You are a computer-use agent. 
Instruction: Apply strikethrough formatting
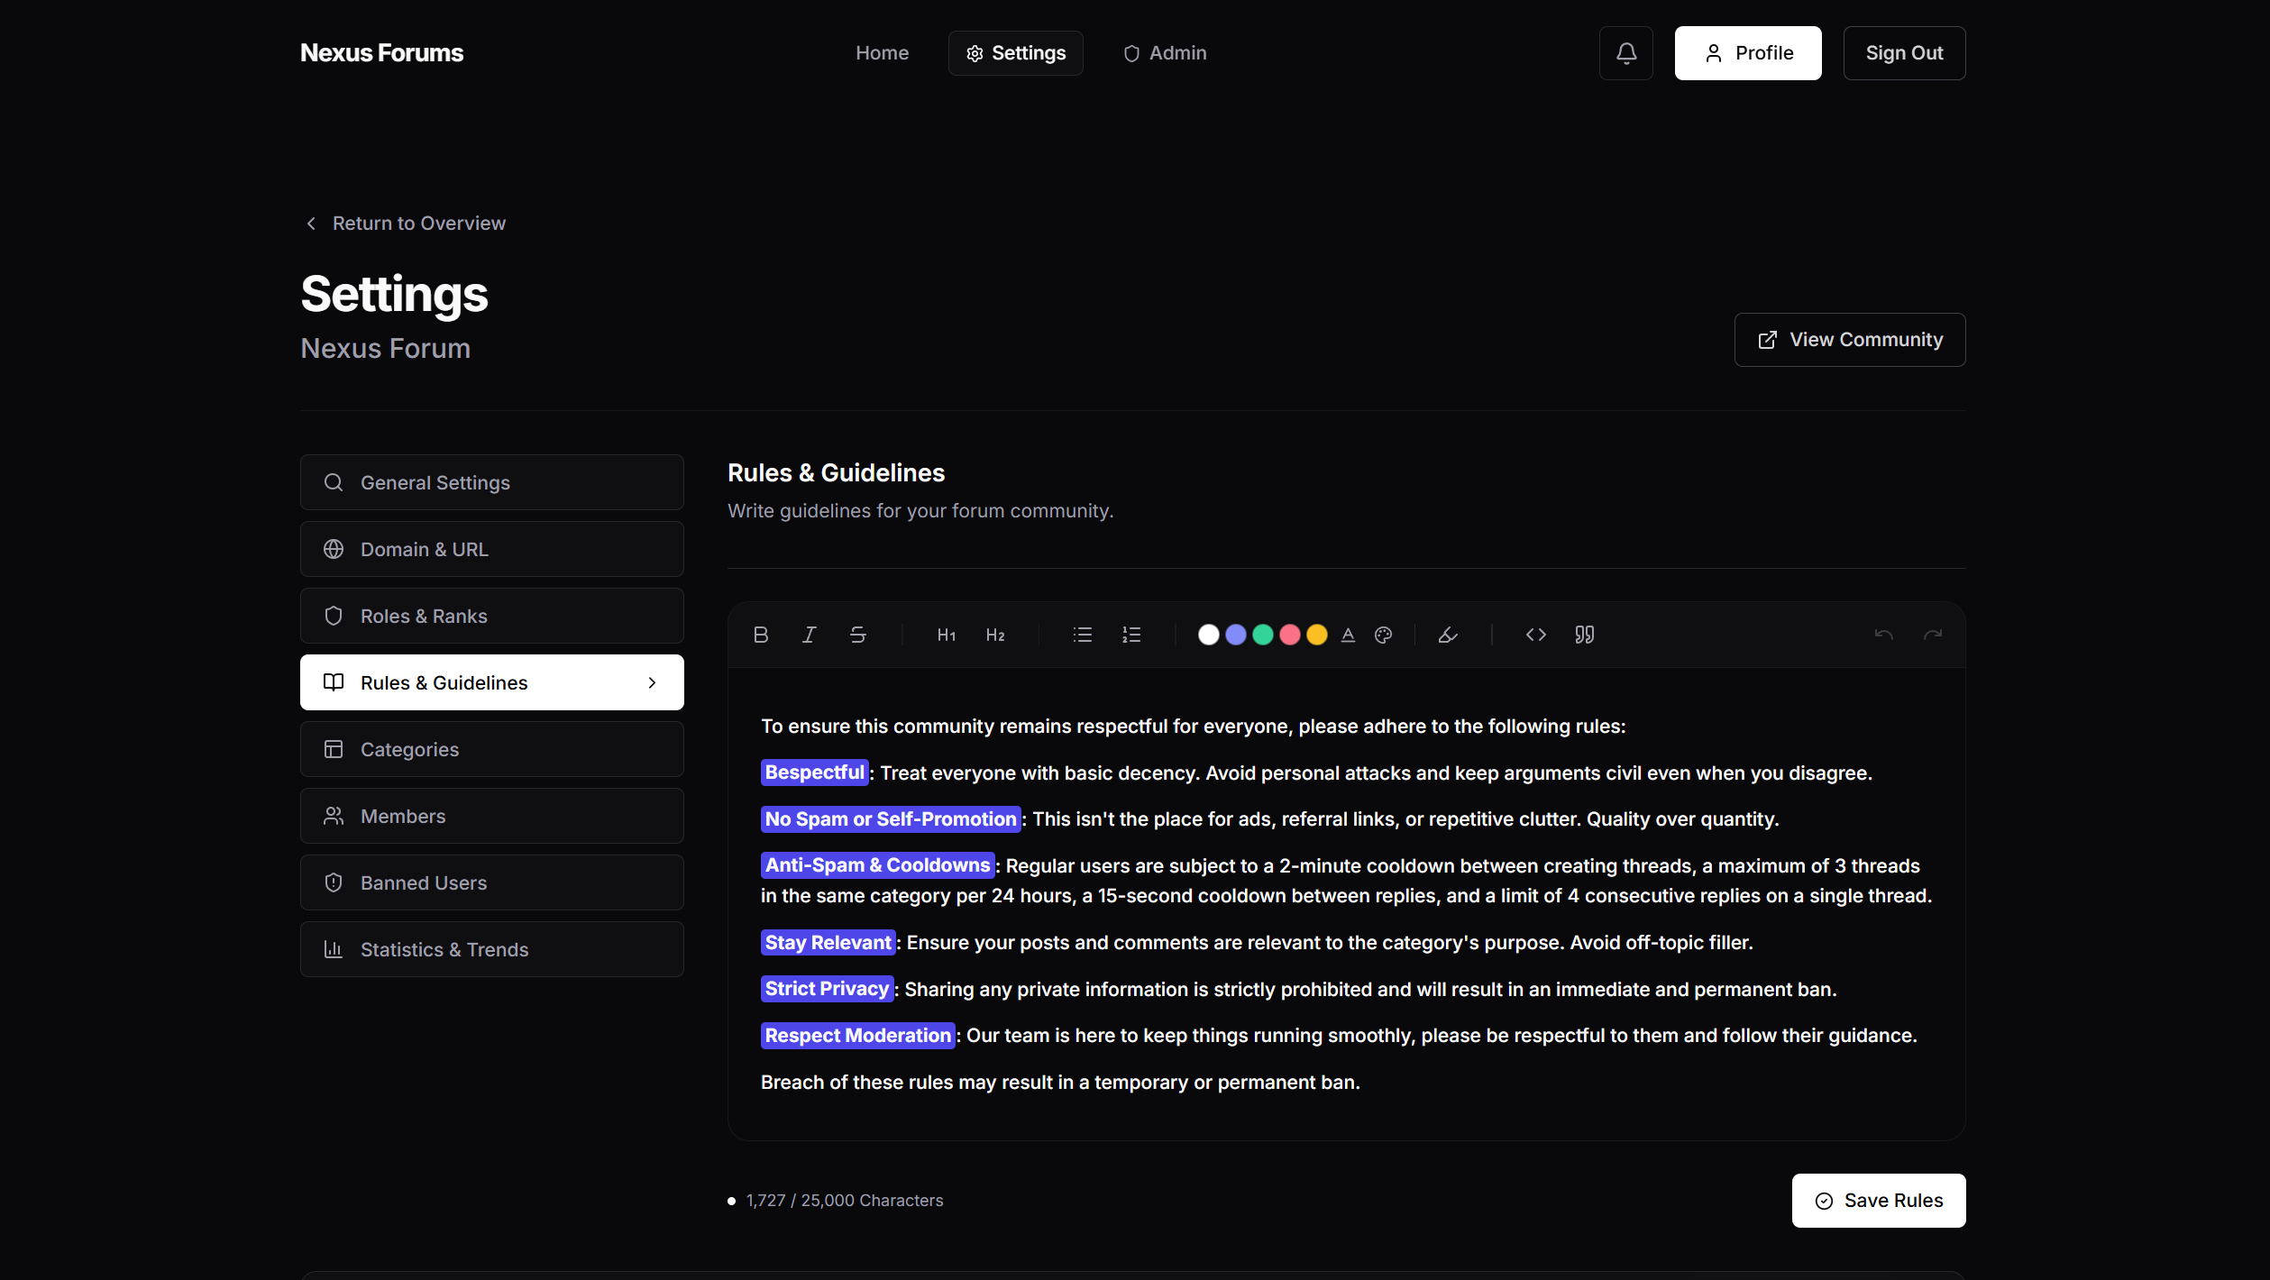[857, 635]
